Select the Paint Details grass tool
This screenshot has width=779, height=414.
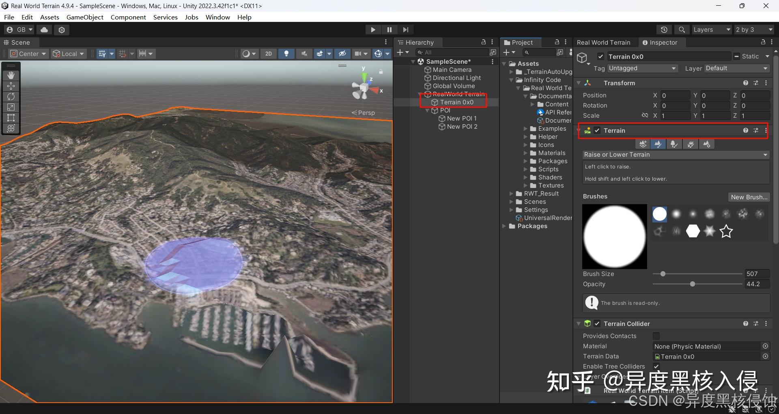click(x=691, y=144)
